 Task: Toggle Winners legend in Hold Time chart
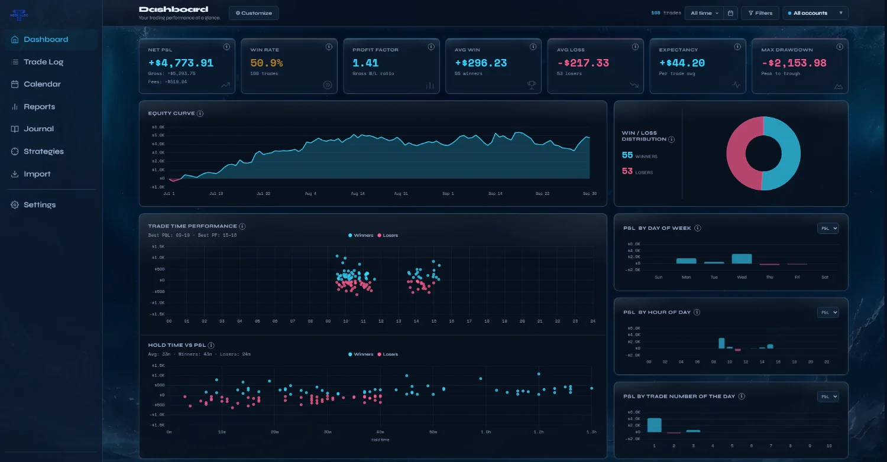click(361, 354)
